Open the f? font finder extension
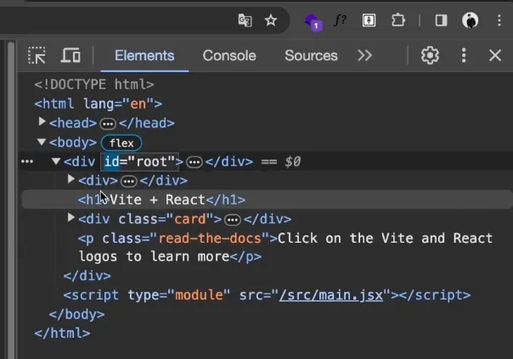Viewport: 513px width, 359px height. click(x=341, y=20)
